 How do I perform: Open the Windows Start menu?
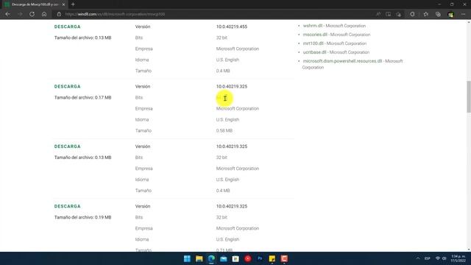coord(187,258)
